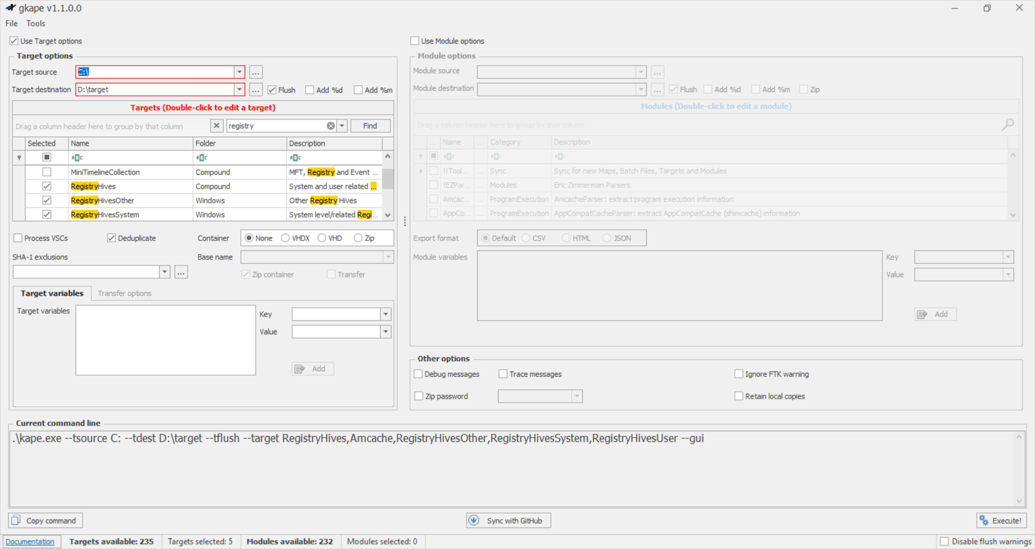This screenshot has height=549, width=1035.
Task: Open the Documentation link
Action: coord(30,542)
